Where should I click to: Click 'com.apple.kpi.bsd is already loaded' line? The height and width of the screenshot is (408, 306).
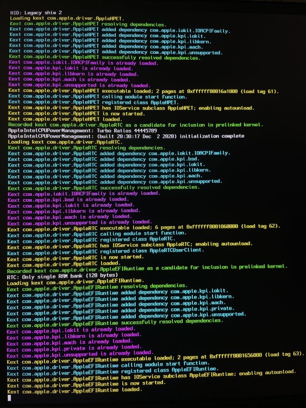click(x=68, y=200)
